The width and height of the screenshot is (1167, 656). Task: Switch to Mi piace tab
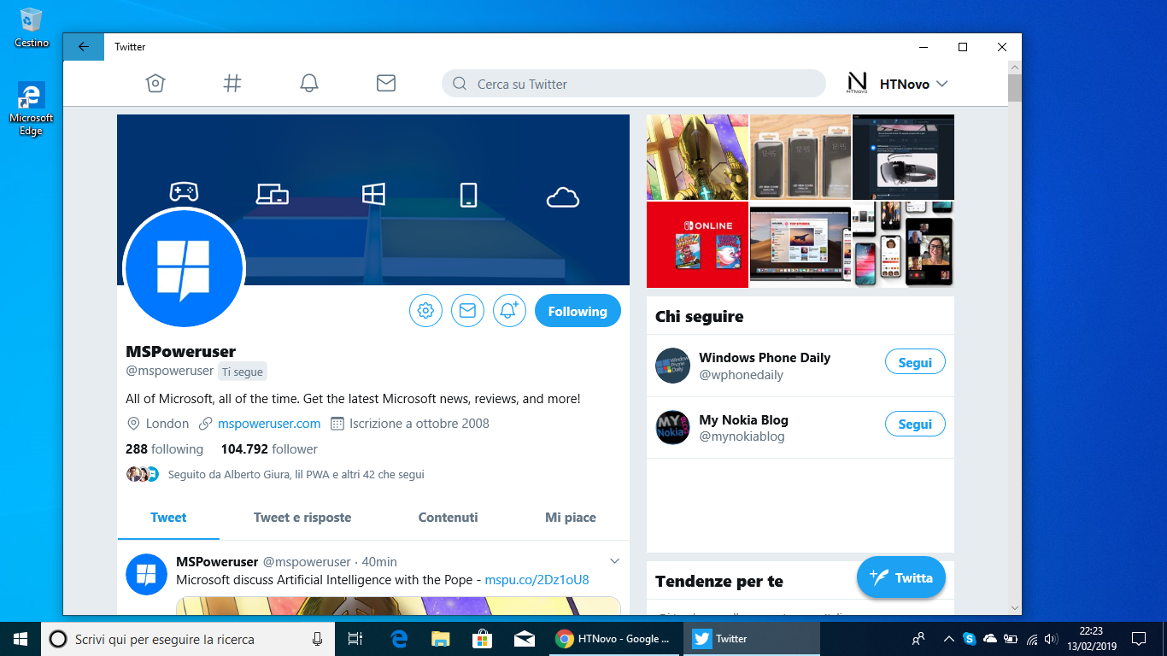pos(571,518)
